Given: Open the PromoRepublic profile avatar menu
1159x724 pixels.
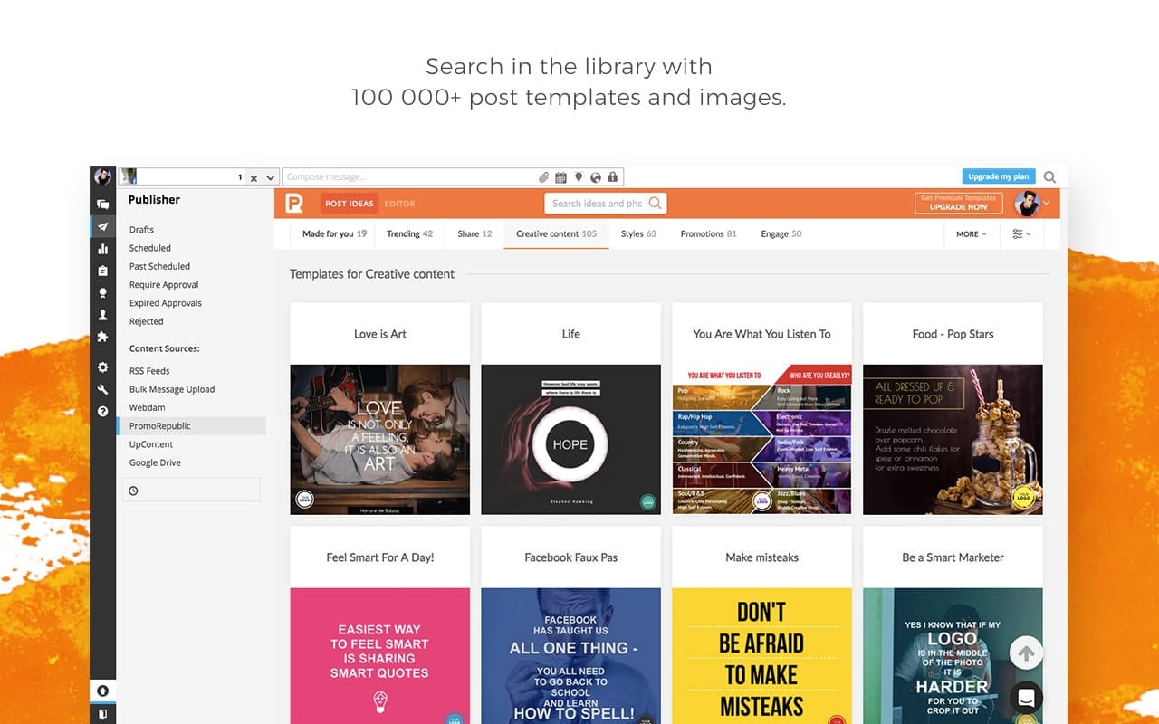Looking at the screenshot, I should 1030,204.
